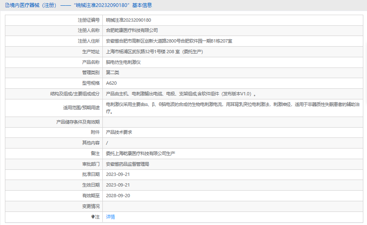Viewport: 367px width, 225px height.
Task: Click production address 上海市杨浦区武东路32号
Action: click(154, 52)
